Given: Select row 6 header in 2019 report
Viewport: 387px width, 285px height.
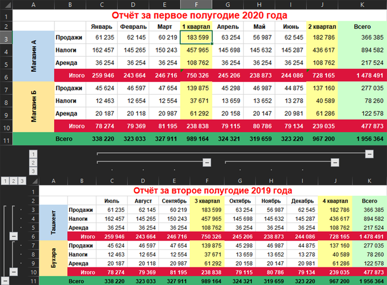Looking at the screenshot, I should (x=33, y=236).
